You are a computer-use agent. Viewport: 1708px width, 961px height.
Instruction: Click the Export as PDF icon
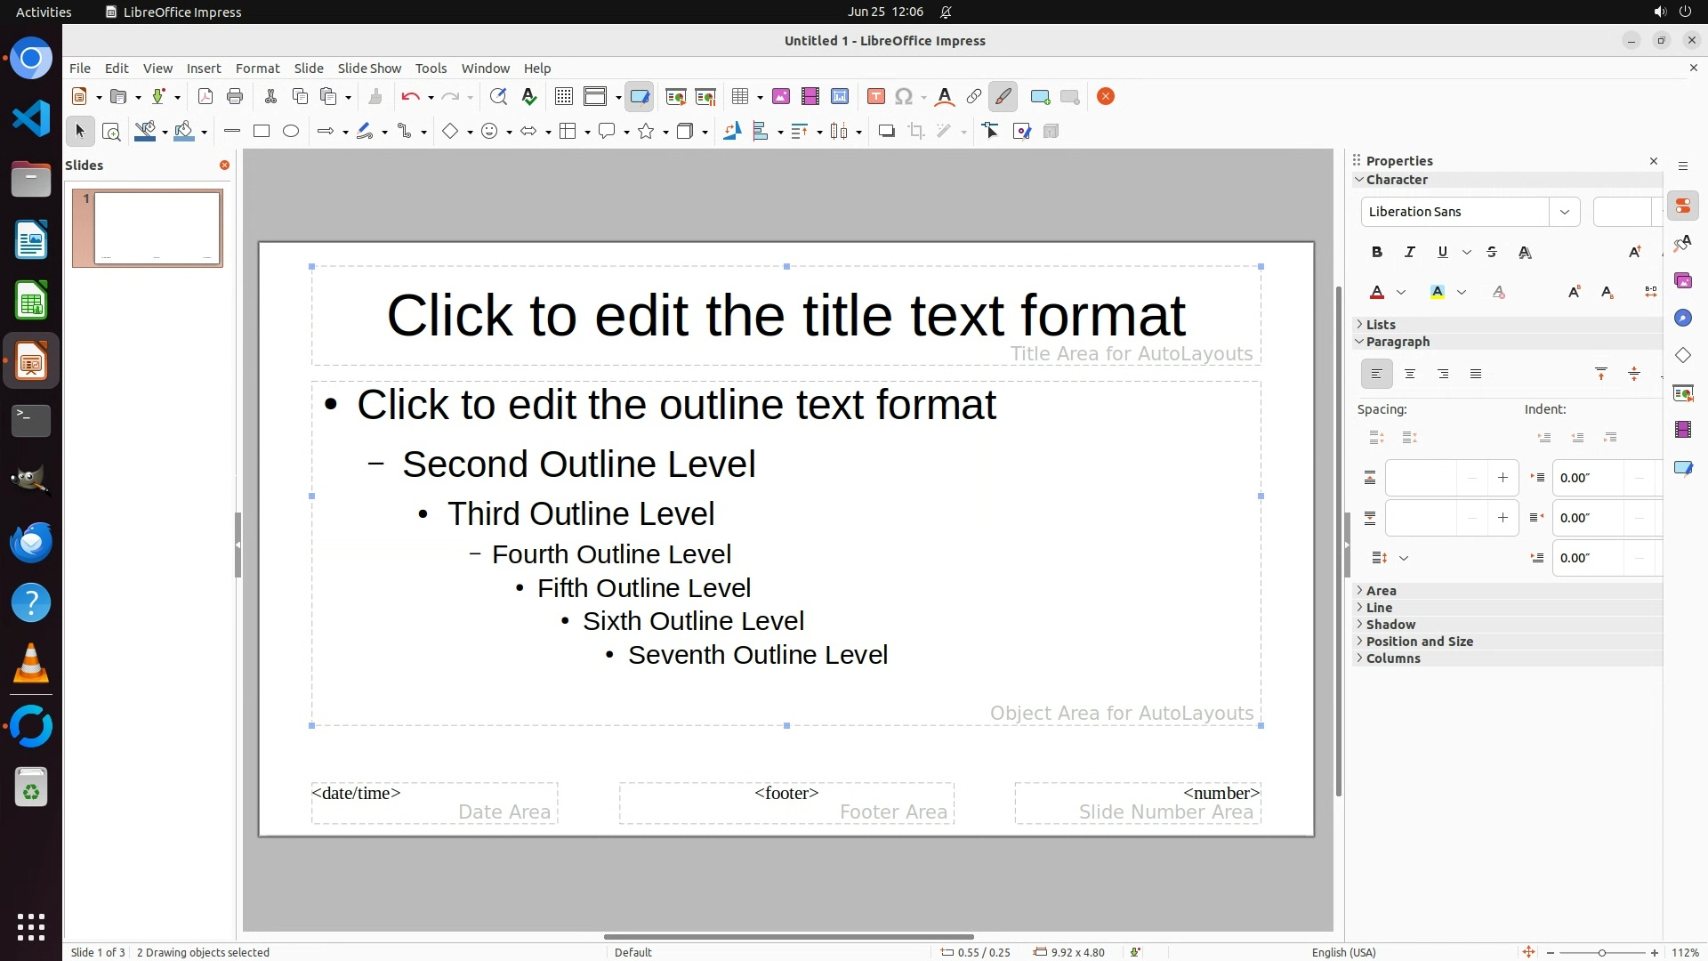coord(205,97)
